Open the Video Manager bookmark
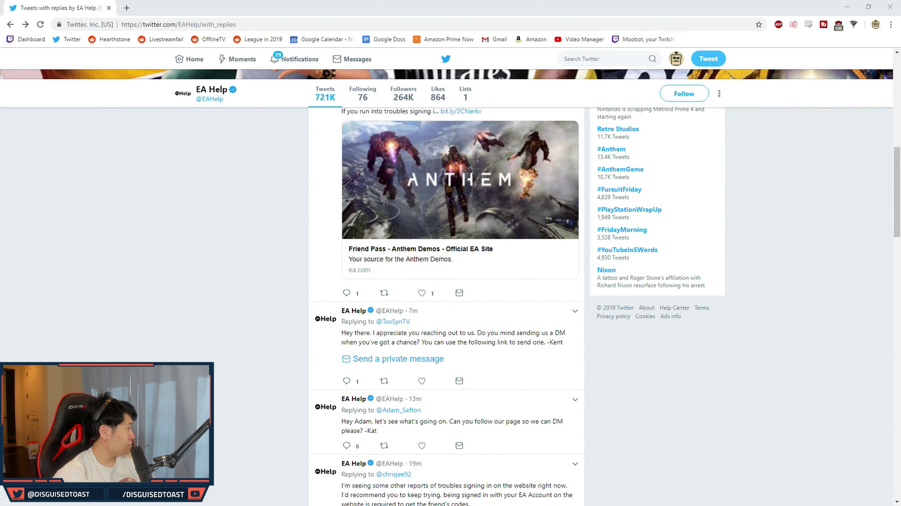The width and height of the screenshot is (901, 506). point(579,39)
